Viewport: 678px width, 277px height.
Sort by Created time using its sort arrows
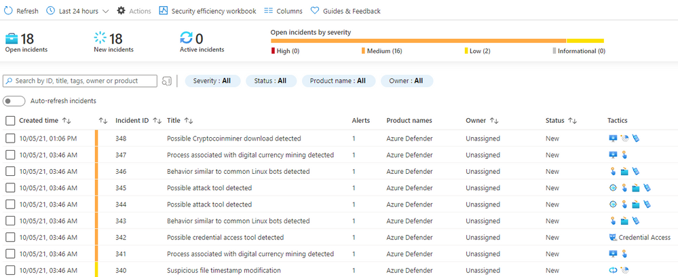tap(67, 121)
